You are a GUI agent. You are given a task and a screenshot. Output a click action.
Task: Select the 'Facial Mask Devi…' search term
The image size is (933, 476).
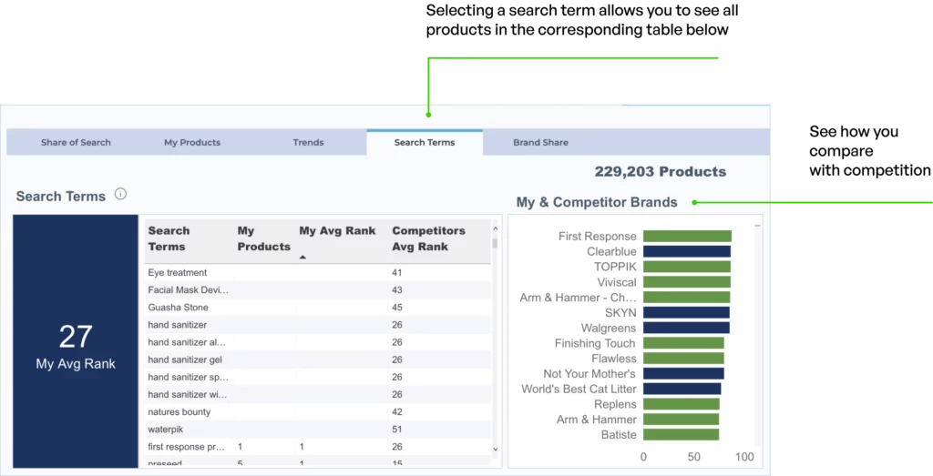[188, 290]
